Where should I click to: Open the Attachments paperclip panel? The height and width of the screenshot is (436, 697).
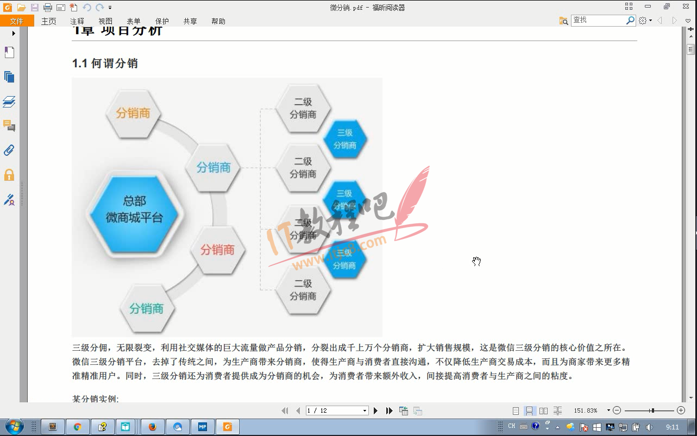point(9,150)
